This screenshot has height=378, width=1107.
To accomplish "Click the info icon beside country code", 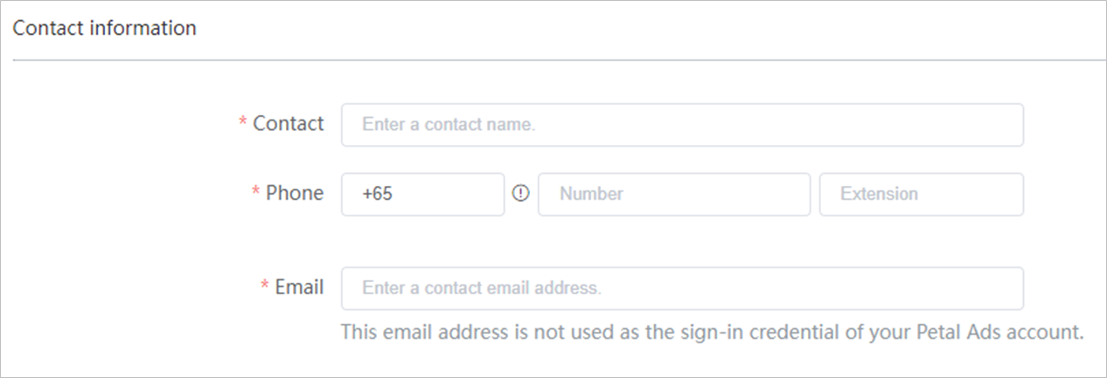I will point(521,195).
